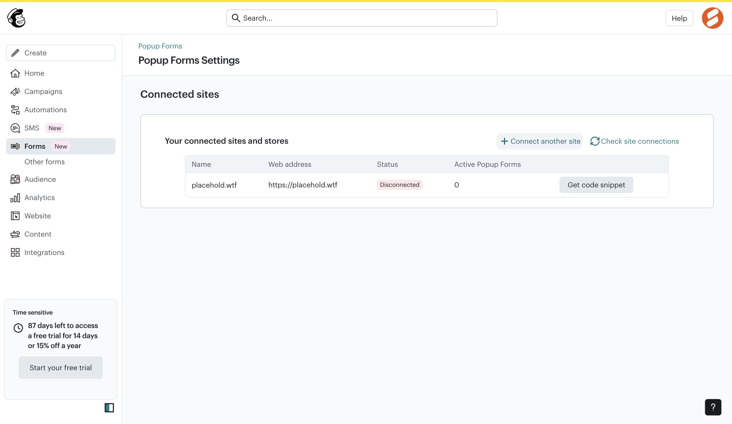Click the pencil icon beside Create
Screen dimensions: 732x424
(15, 53)
